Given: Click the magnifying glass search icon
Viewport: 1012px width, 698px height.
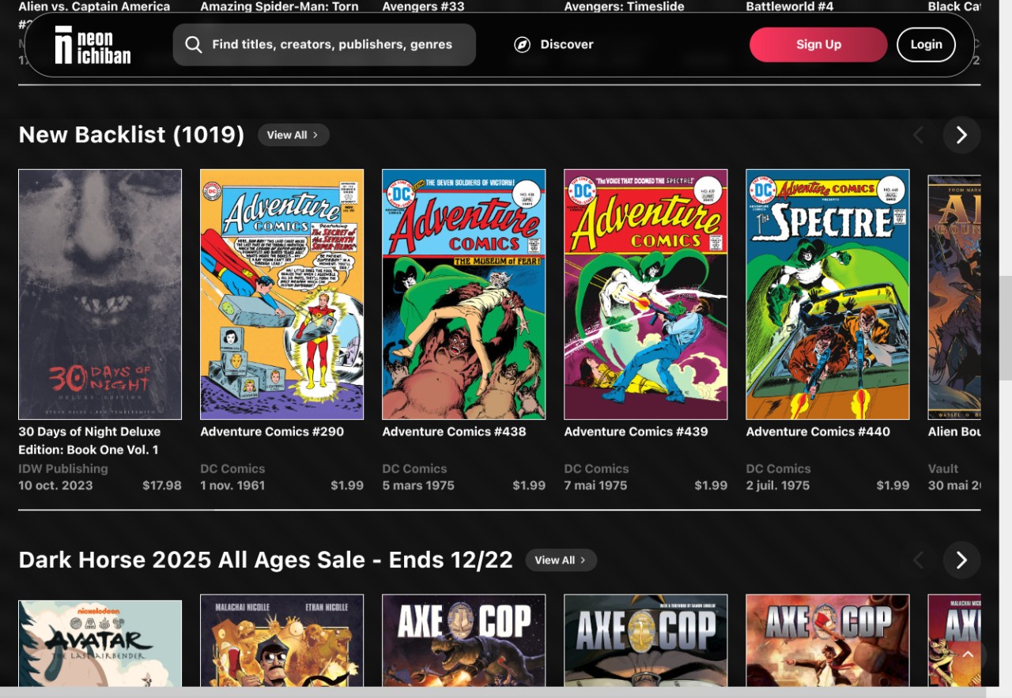Looking at the screenshot, I should [194, 44].
